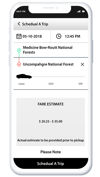The height and width of the screenshot is (177, 100).
Task: Tap the black car slider handle
Action: [24, 77]
